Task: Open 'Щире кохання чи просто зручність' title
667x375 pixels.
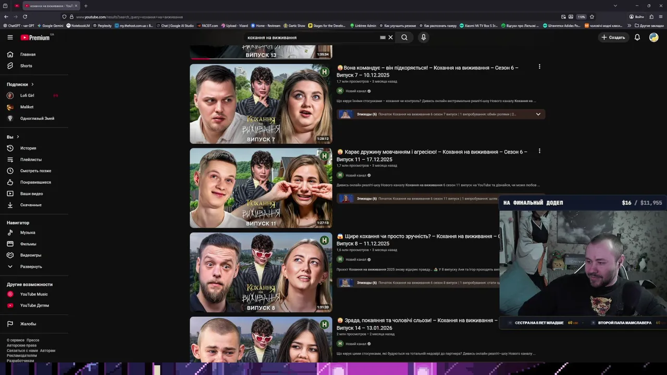Action: [x=418, y=240]
